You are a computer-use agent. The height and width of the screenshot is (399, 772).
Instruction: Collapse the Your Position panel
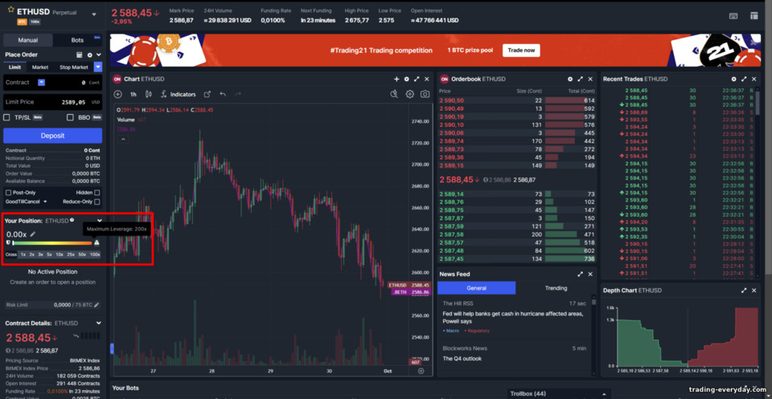(x=100, y=221)
